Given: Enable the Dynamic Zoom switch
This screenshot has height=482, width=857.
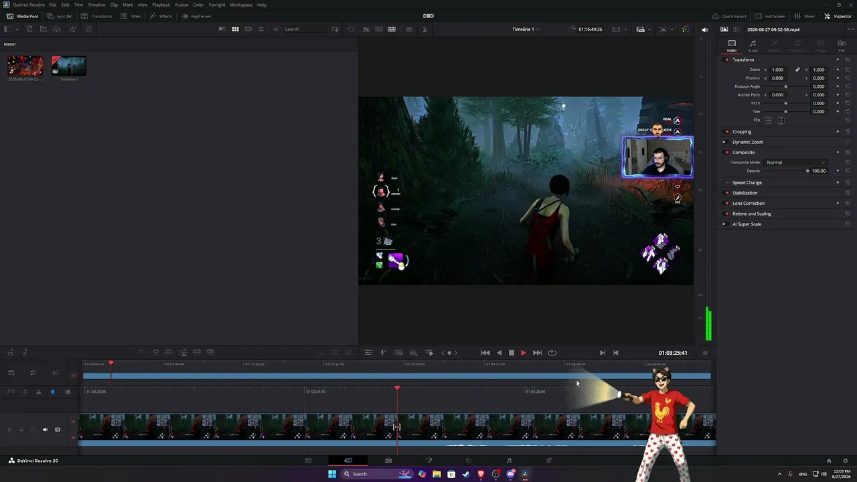Looking at the screenshot, I should tap(724, 142).
